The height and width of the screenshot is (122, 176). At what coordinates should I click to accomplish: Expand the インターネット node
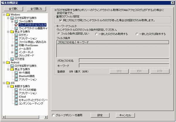(x=12, y=52)
